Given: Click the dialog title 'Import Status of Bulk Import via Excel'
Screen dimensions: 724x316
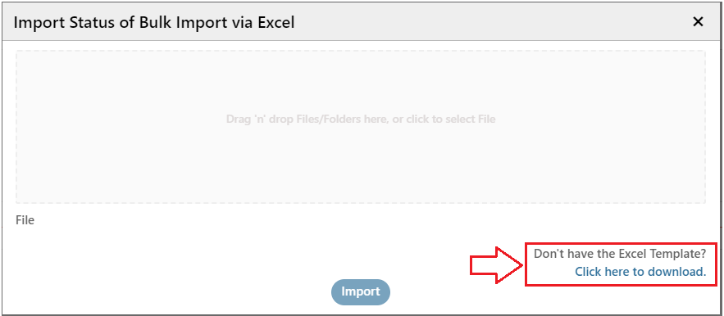Looking at the screenshot, I should point(154,22).
